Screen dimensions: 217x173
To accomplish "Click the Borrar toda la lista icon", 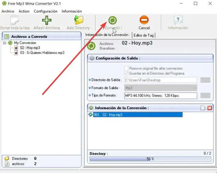I will 14,20.
